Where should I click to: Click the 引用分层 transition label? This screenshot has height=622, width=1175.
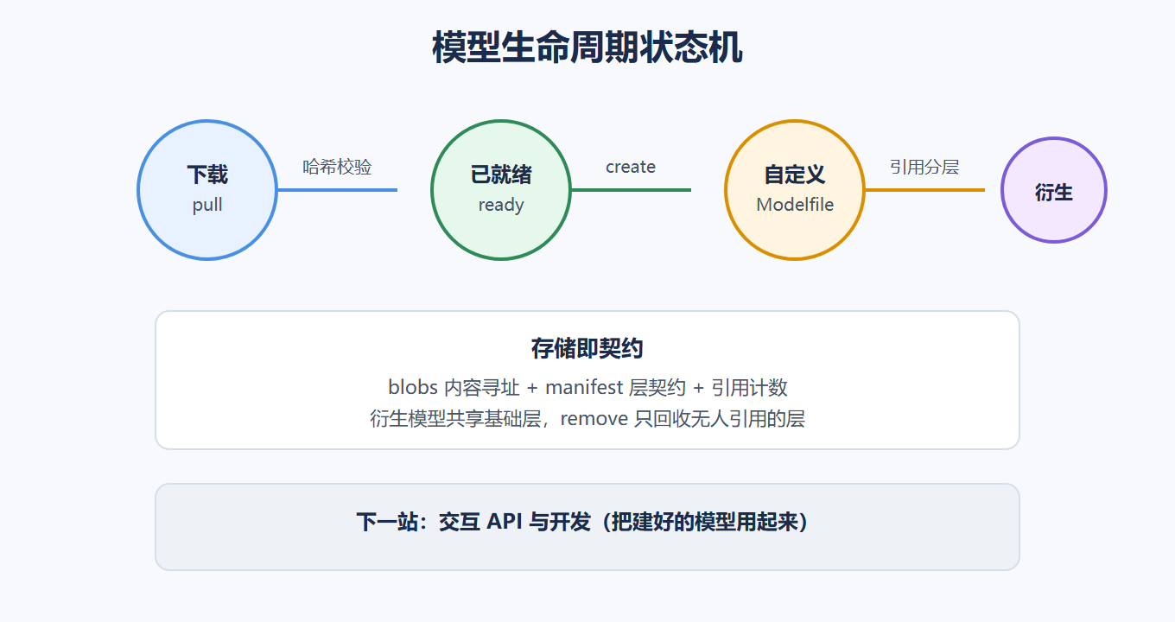coord(924,167)
